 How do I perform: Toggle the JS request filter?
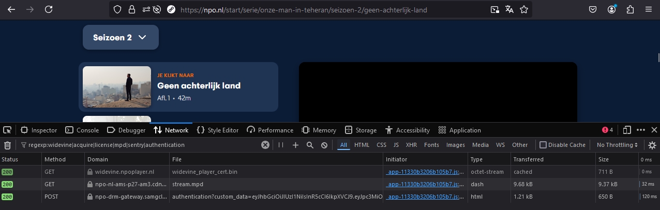click(x=396, y=145)
